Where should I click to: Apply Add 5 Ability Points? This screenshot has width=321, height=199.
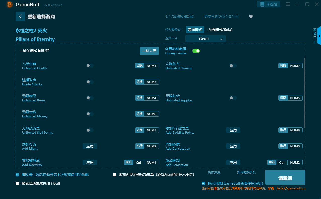[x=233, y=130]
